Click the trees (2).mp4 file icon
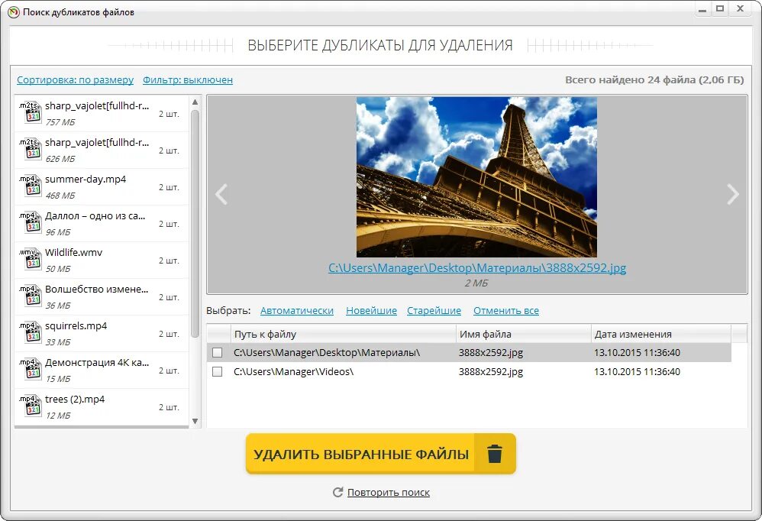Image resolution: width=762 pixels, height=521 pixels. (x=31, y=406)
